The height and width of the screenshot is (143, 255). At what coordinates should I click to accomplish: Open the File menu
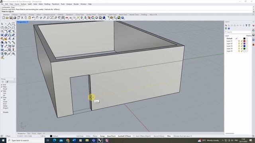point(2,4)
